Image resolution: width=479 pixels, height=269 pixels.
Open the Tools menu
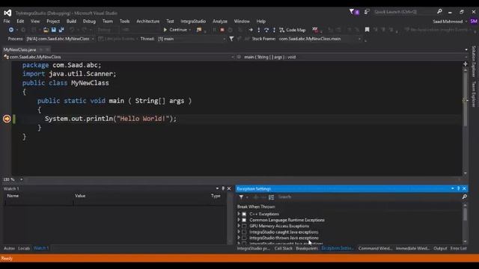[124, 22]
